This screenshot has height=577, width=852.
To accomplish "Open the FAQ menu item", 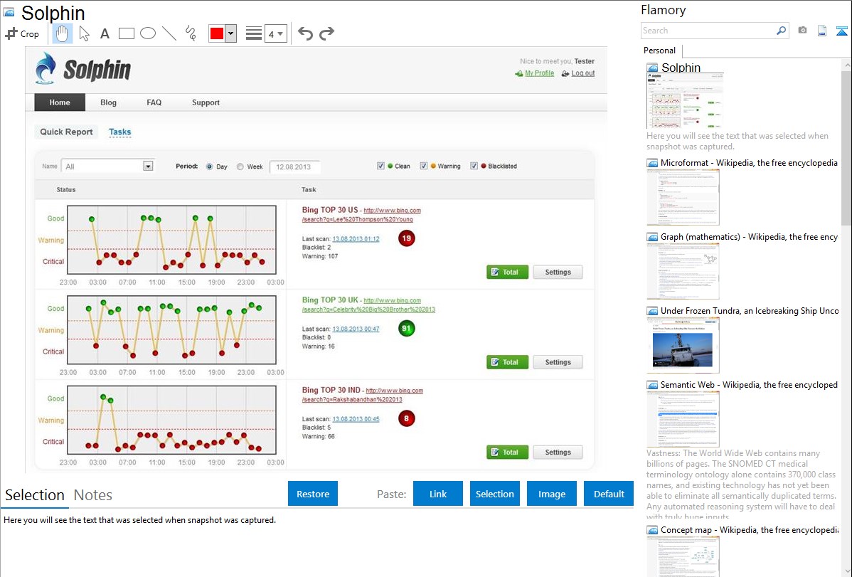I will [154, 102].
